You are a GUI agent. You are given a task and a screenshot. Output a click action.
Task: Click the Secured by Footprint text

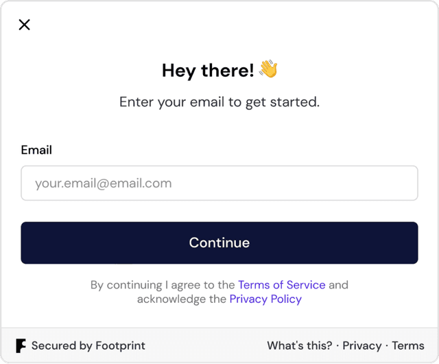(x=88, y=345)
